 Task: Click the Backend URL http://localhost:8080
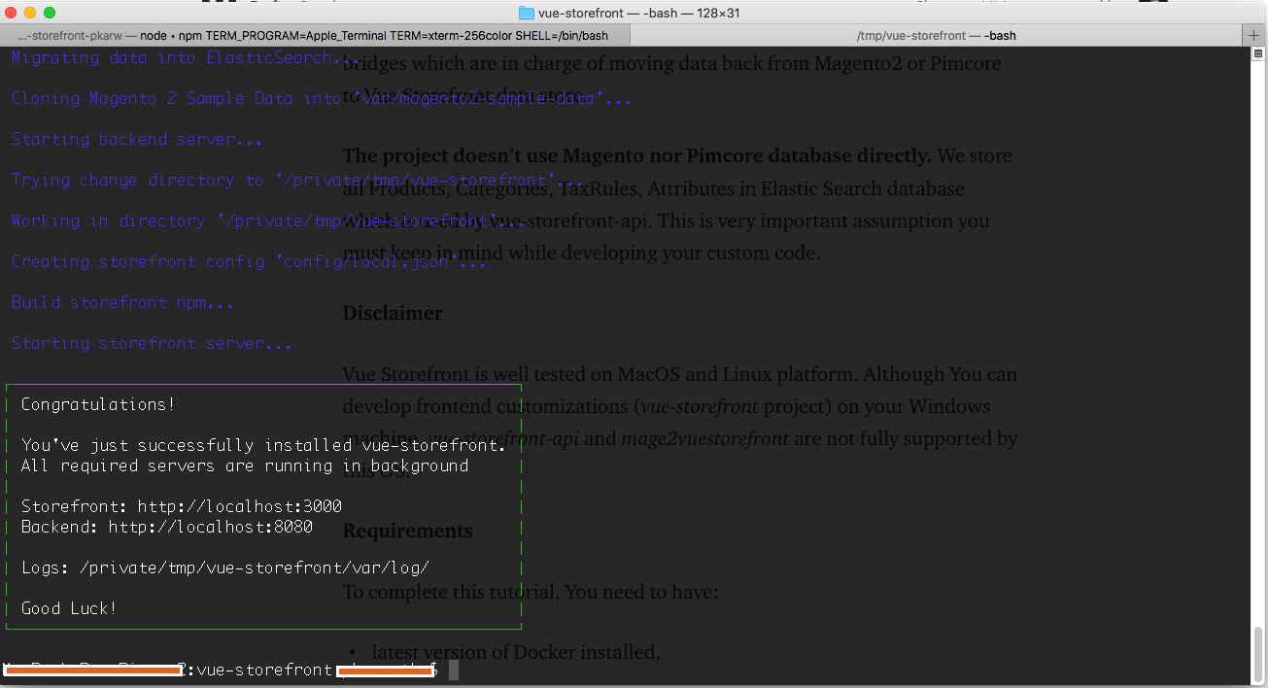pyautogui.click(x=210, y=527)
